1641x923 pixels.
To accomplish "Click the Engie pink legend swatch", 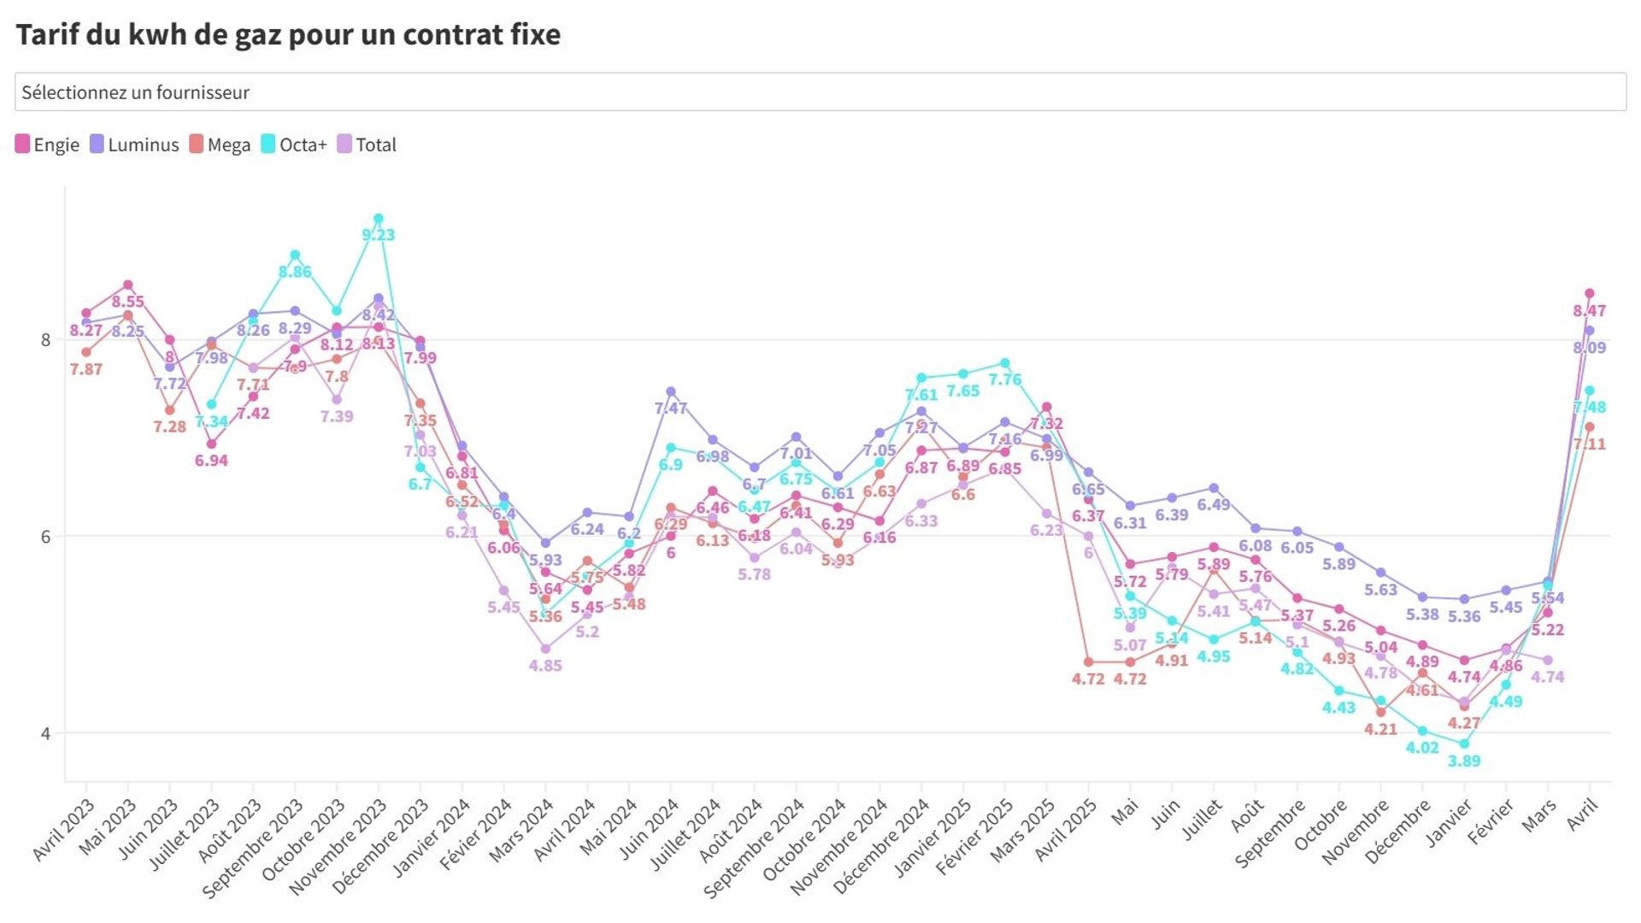I will click(23, 144).
